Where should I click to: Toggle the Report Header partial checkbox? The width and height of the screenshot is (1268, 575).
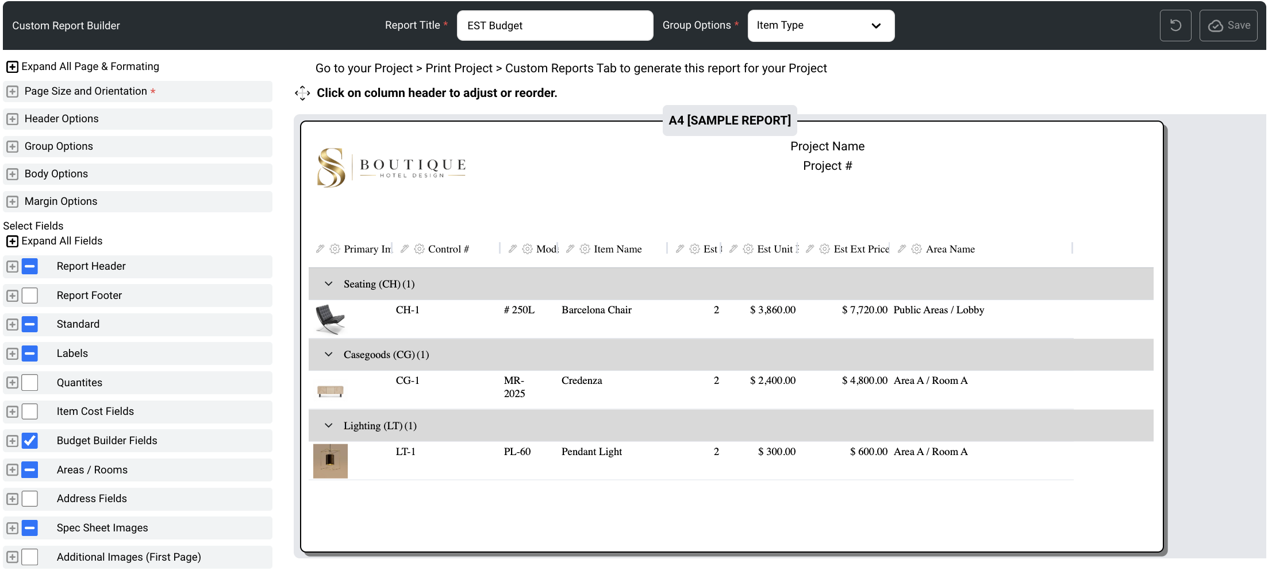tap(30, 266)
